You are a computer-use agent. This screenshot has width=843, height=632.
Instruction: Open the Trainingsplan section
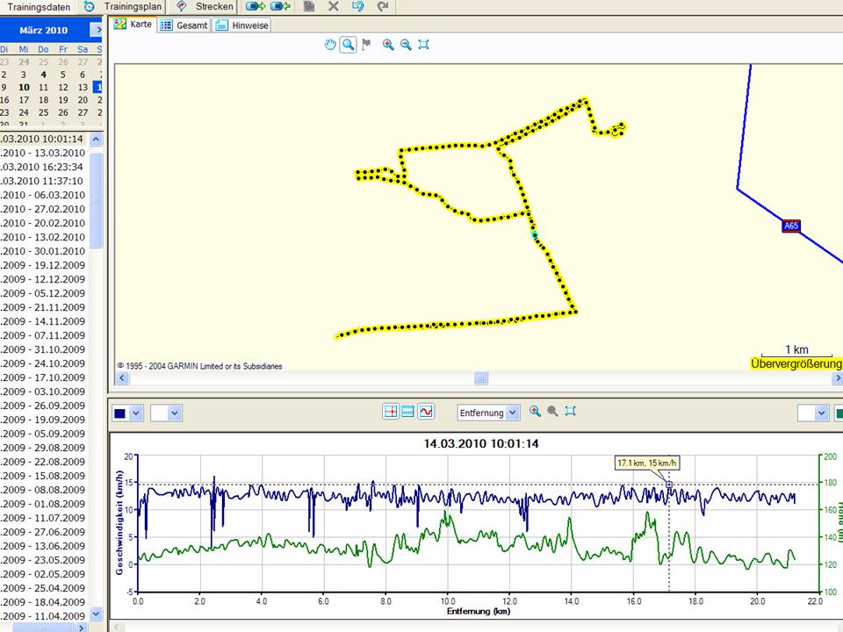coord(123,6)
